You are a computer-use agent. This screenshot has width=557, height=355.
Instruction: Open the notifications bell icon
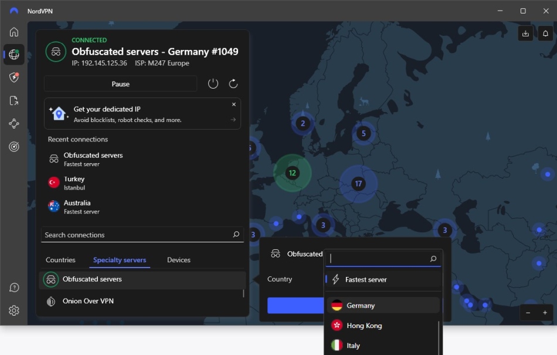545,34
